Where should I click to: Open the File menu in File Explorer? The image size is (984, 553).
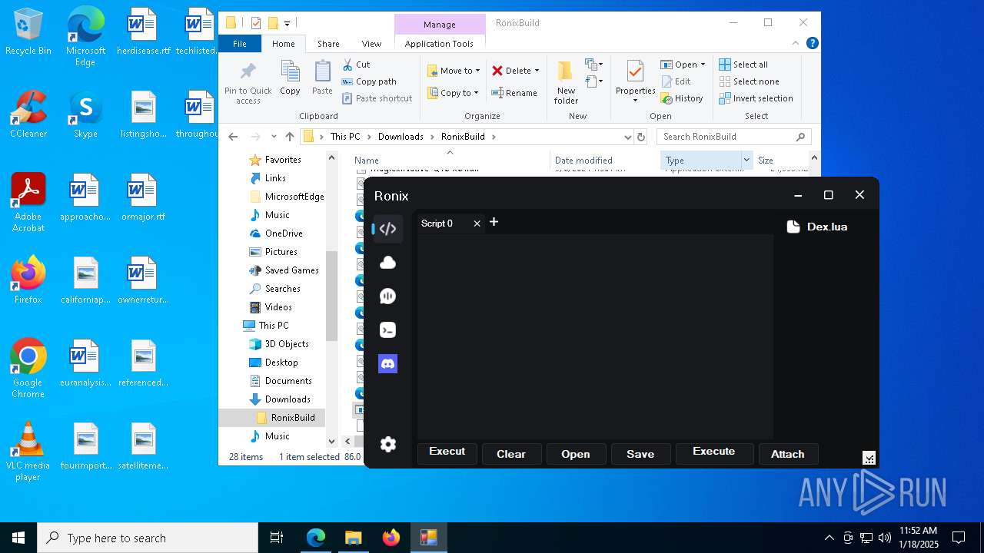click(x=240, y=44)
